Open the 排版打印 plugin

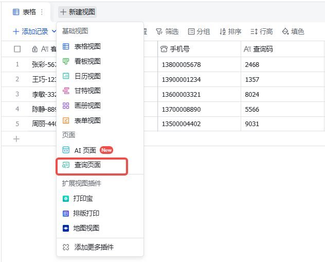pos(100,213)
